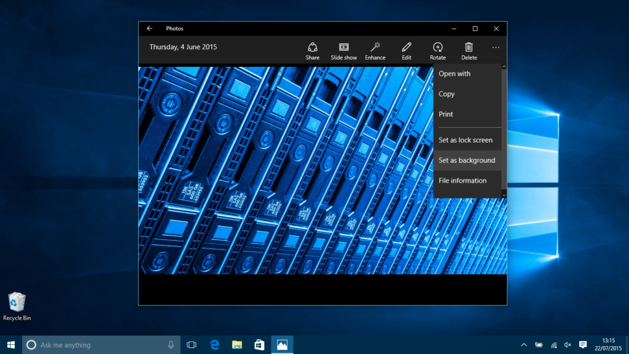Set photo as background
The image size is (629, 354).
(467, 160)
